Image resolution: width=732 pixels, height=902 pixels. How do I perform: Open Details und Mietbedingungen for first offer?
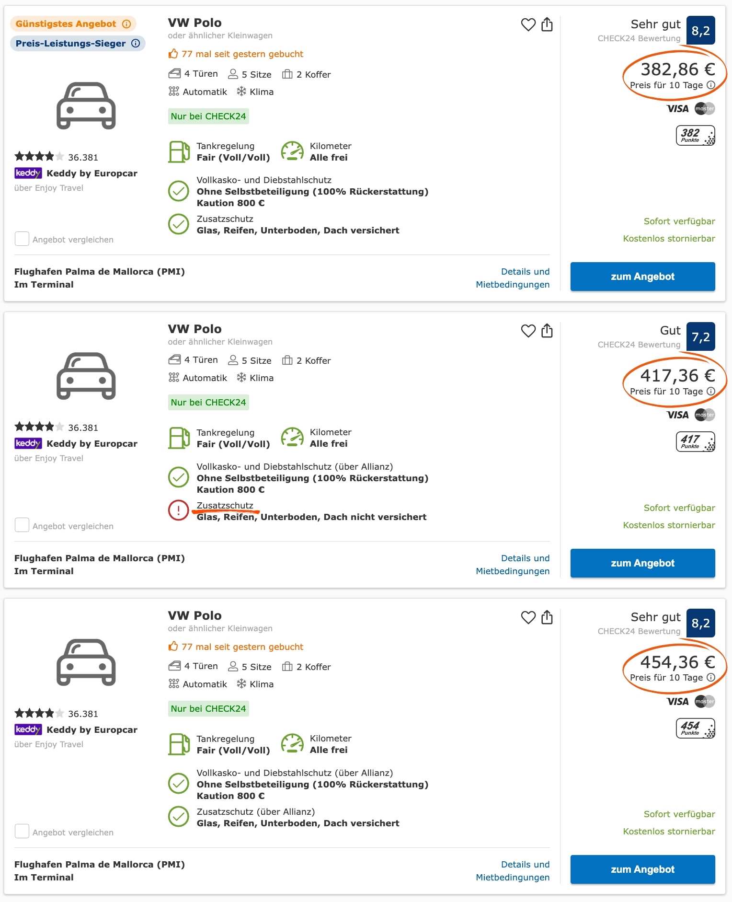(513, 278)
